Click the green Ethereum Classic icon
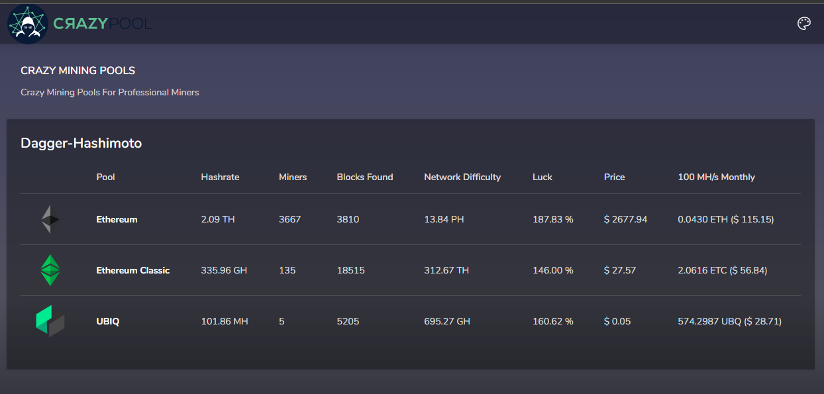Image resolution: width=824 pixels, height=394 pixels. click(50, 270)
